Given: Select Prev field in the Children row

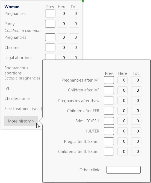Looking at the screenshot, I should 50,48.
